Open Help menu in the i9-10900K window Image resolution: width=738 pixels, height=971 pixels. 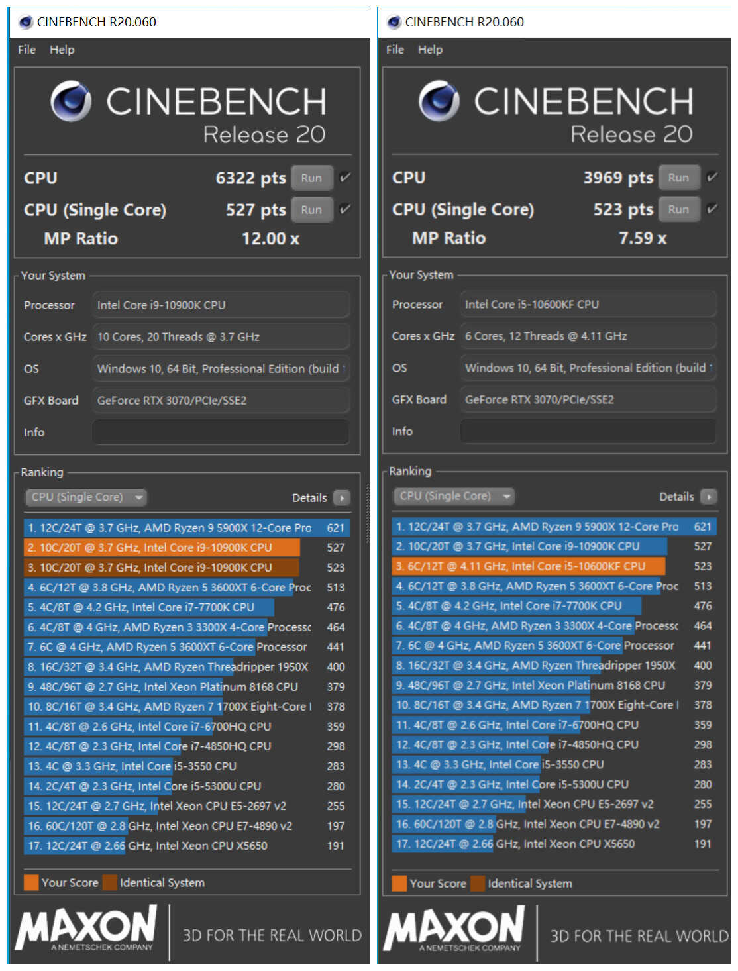coord(62,50)
